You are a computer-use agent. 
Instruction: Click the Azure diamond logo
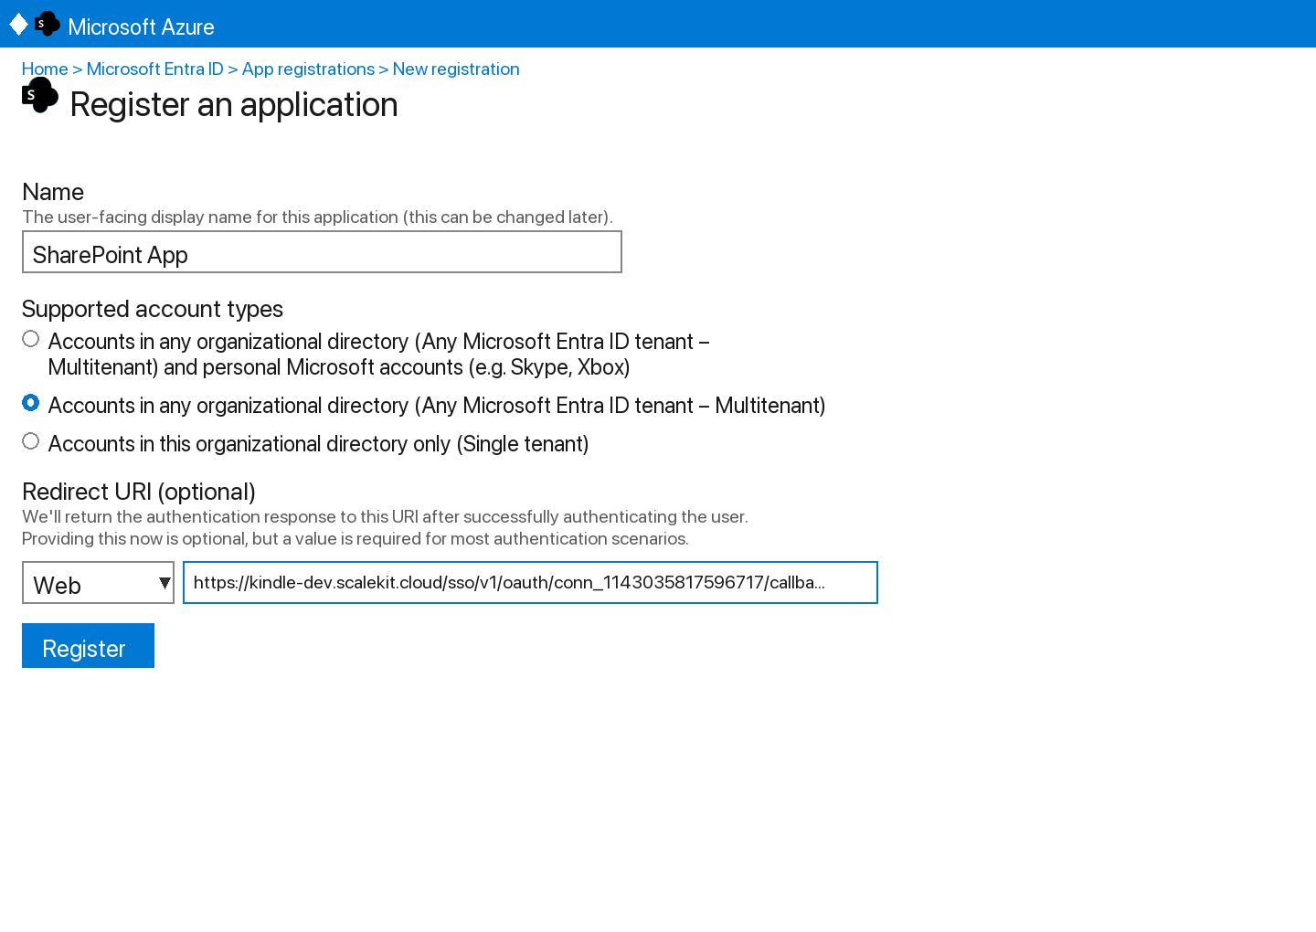[18, 24]
